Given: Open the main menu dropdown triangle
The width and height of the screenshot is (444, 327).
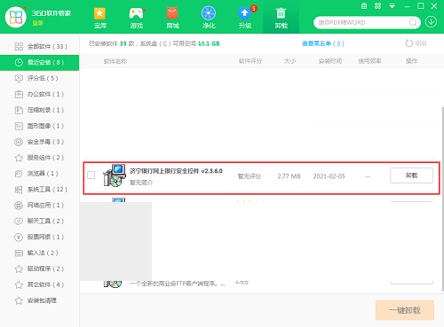Looking at the screenshot, I should point(392,6).
